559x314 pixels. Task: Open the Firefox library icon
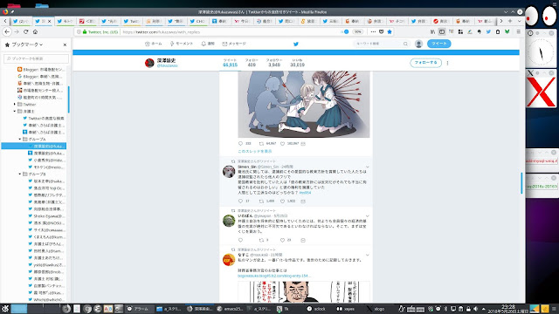pos(433,31)
